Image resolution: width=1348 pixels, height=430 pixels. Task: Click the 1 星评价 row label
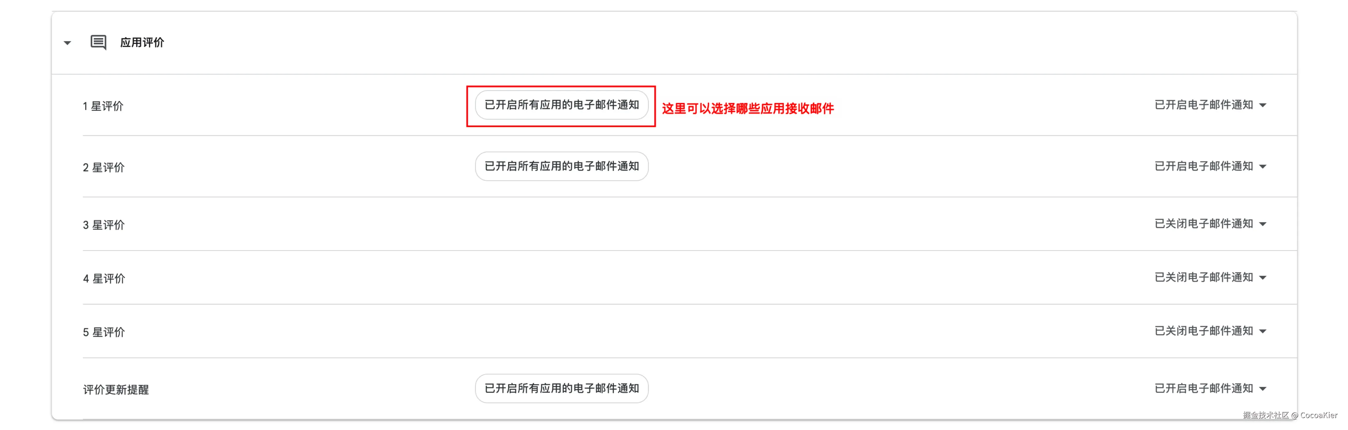point(103,106)
